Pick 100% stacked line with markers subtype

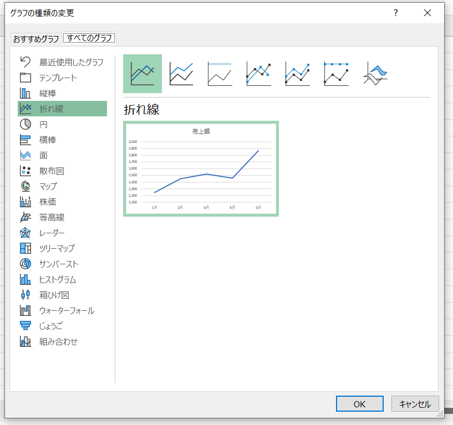(336, 74)
